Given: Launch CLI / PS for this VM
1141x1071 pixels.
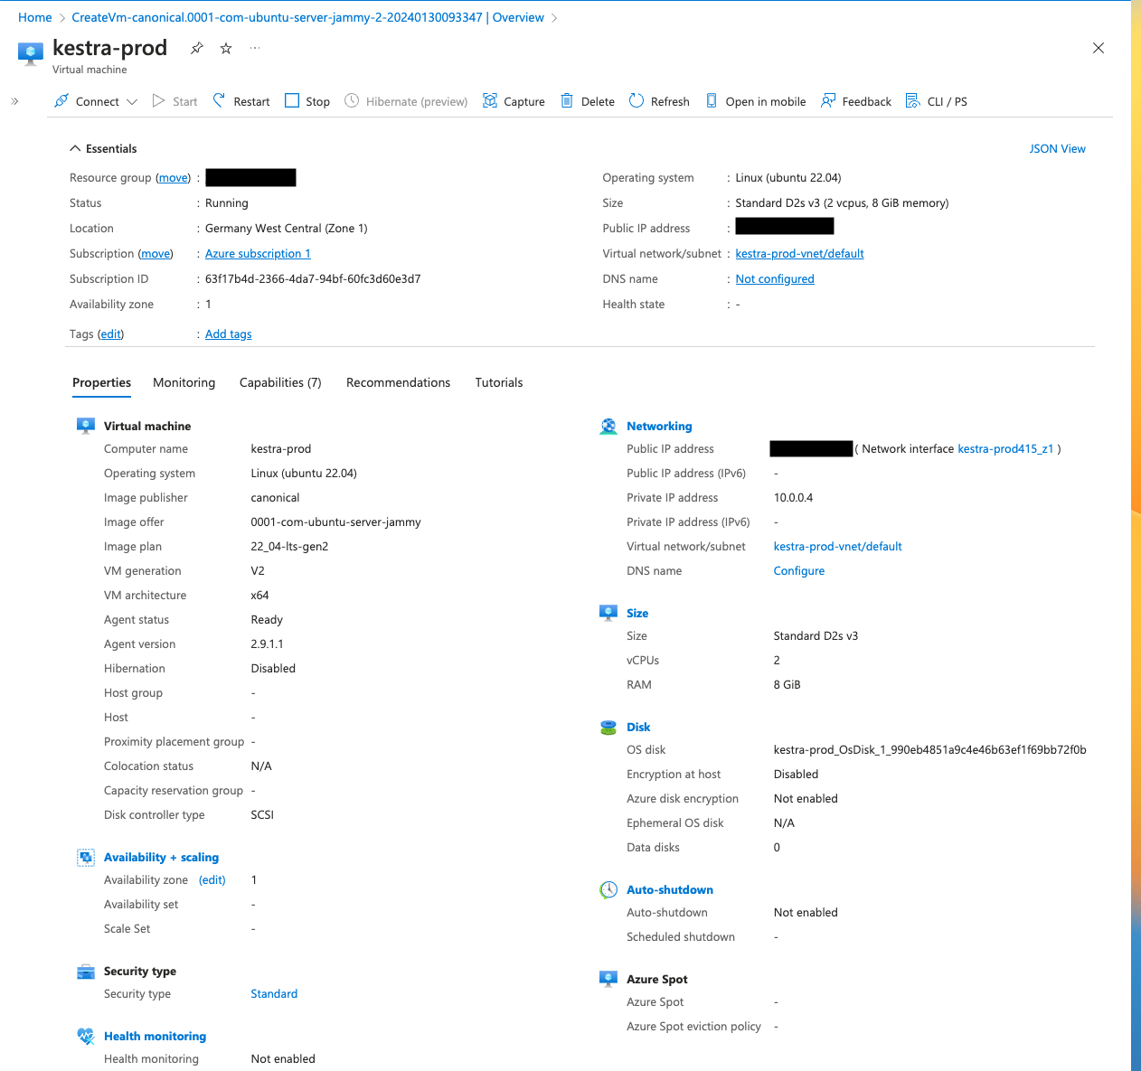Looking at the screenshot, I should (x=936, y=101).
